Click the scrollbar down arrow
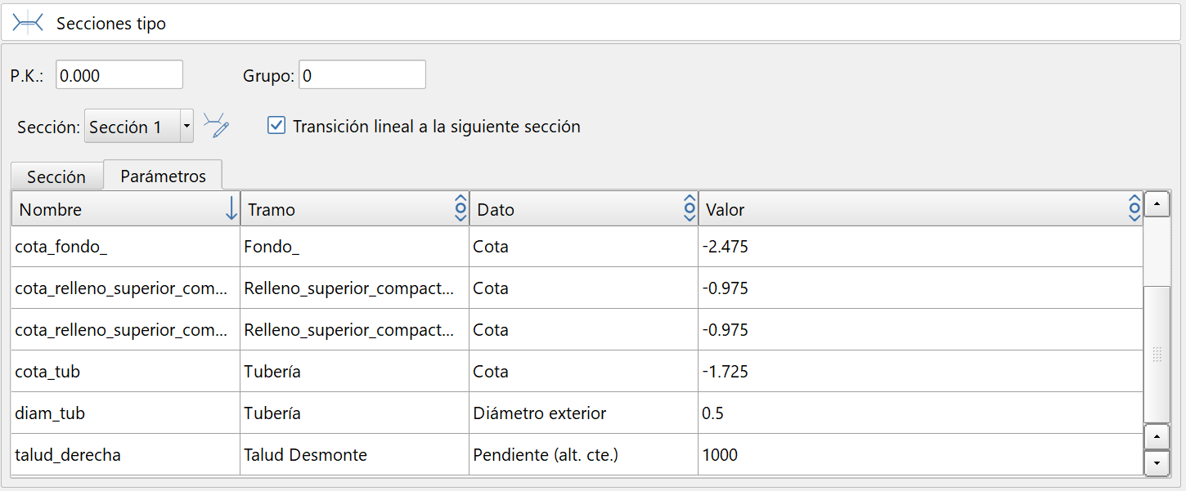This screenshot has width=1186, height=491. [x=1157, y=463]
